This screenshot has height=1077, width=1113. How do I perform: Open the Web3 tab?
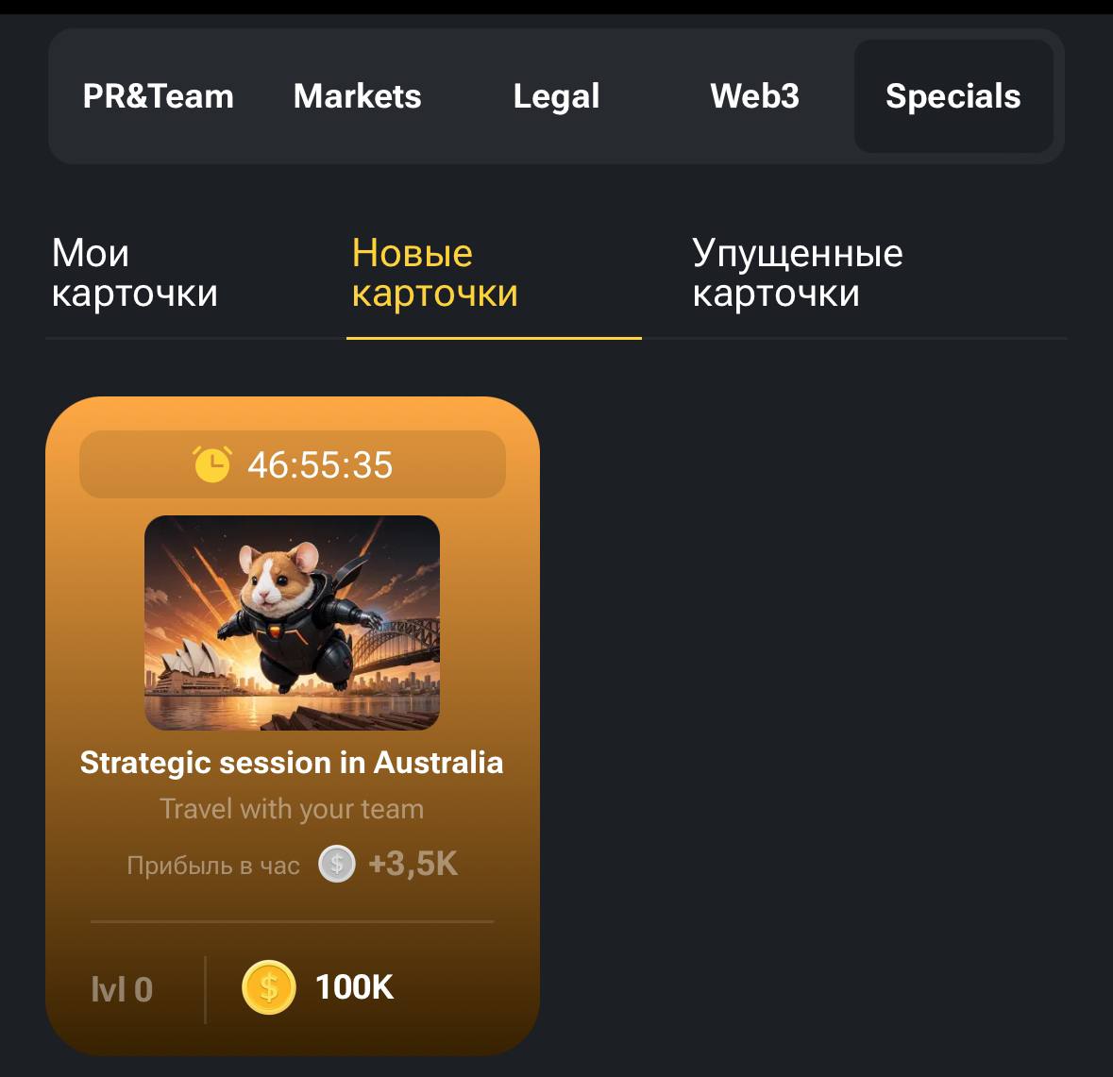(754, 96)
